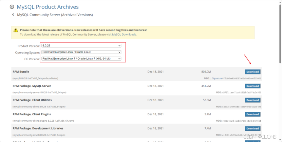Download the RPM Package, Client Plugins

tap(252, 114)
